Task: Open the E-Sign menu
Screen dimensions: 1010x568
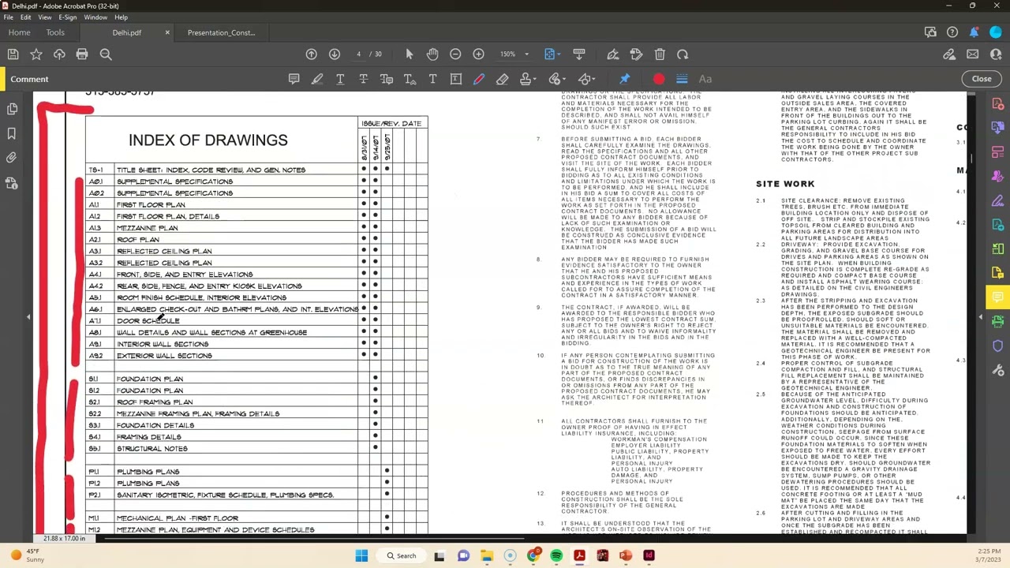Action: click(x=68, y=17)
